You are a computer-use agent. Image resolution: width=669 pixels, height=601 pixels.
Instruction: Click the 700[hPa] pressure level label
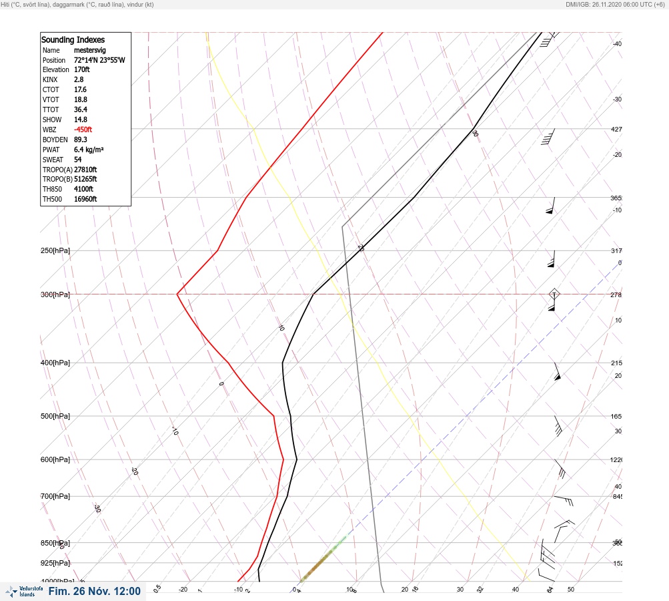click(x=55, y=496)
